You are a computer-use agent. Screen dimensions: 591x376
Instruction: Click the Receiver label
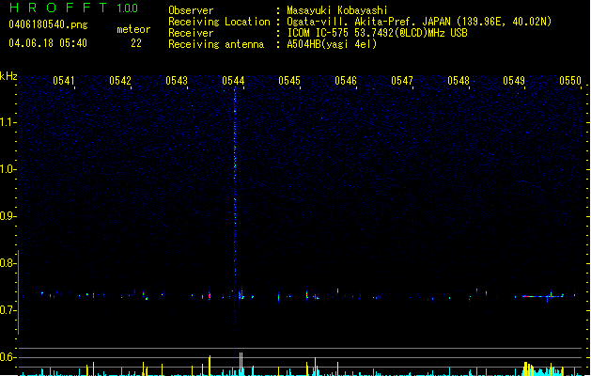(191, 33)
